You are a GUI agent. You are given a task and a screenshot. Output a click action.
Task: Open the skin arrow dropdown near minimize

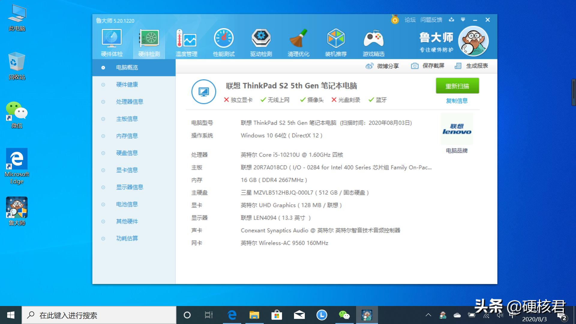(463, 20)
